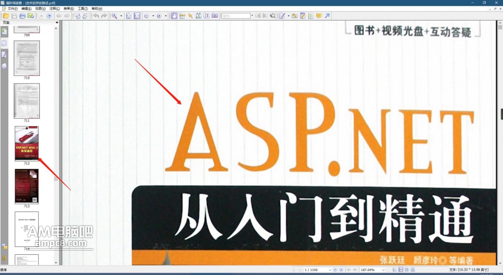Screen dimensions: 503x275
Task: Select the Typewriter tool icon
Action: [x=282, y=16]
